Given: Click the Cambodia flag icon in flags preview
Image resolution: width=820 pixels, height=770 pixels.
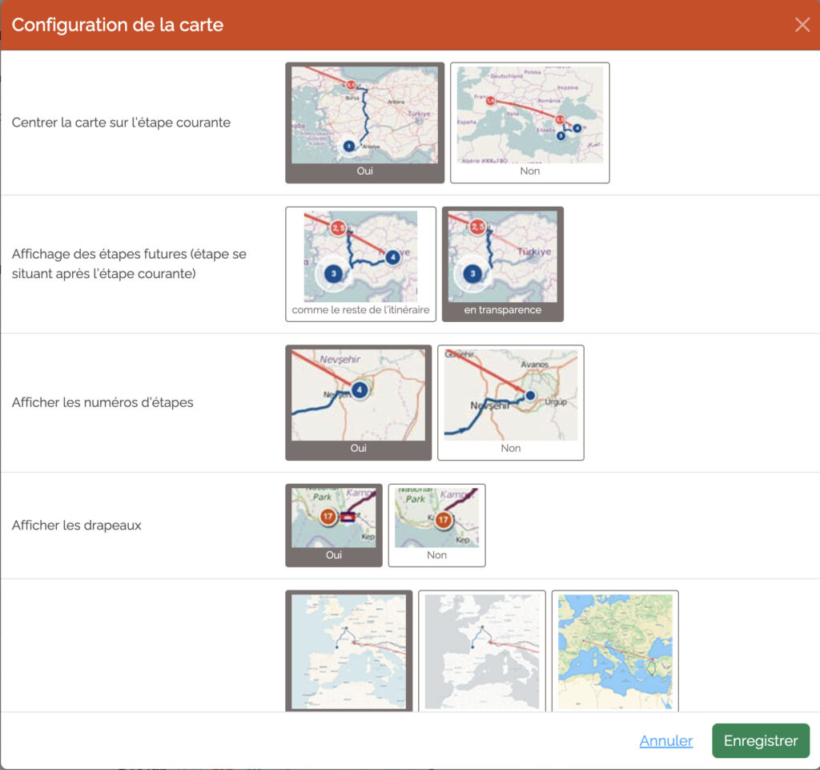Looking at the screenshot, I should click(x=348, y=517).
